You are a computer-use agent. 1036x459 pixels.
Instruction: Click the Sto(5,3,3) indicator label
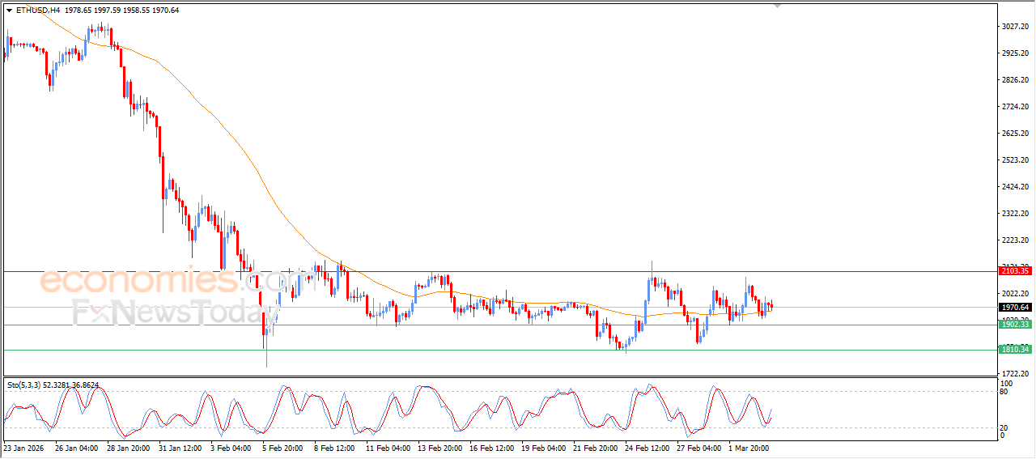click(x=27, y=385)
